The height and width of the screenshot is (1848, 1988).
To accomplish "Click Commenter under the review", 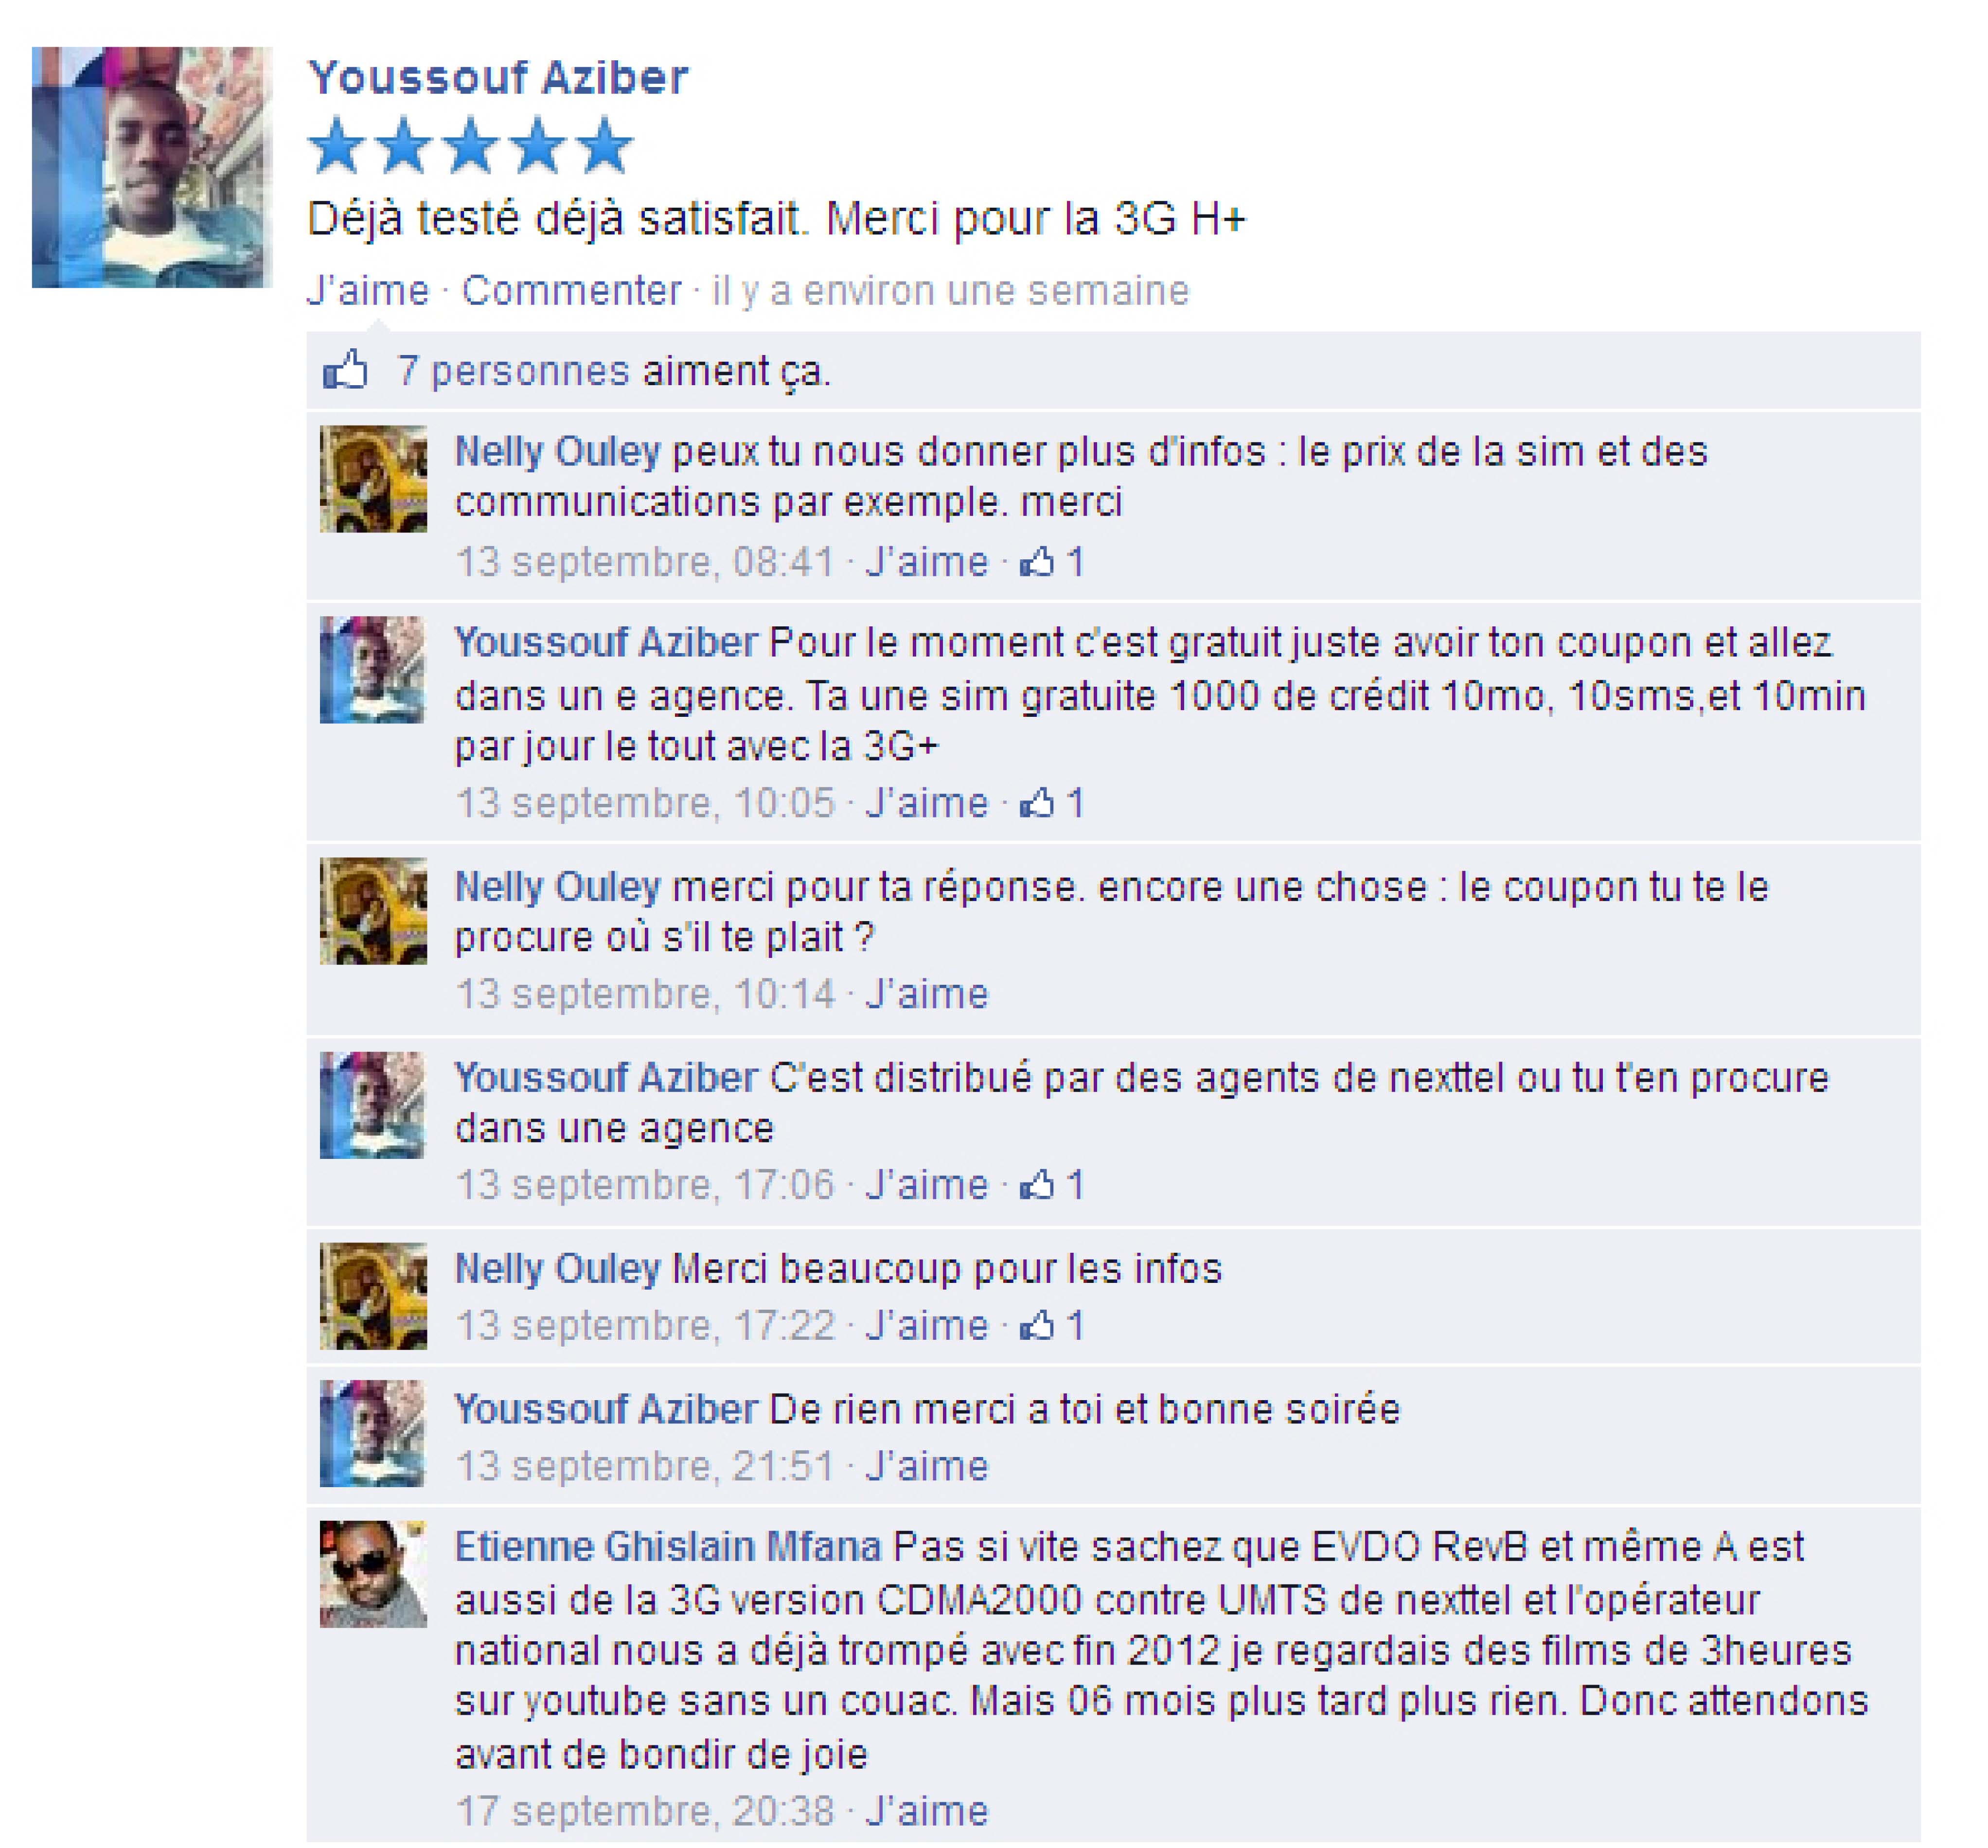I will tap(571, 291).
